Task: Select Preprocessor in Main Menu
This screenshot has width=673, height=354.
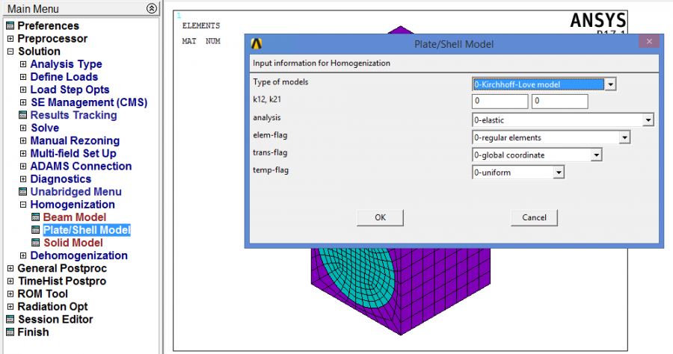Action: (x=52, y=39)
